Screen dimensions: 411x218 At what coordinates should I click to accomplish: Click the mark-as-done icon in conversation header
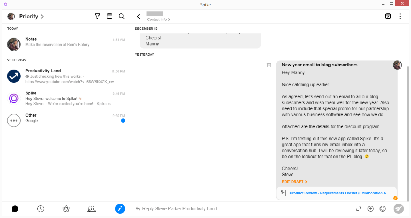388,16
